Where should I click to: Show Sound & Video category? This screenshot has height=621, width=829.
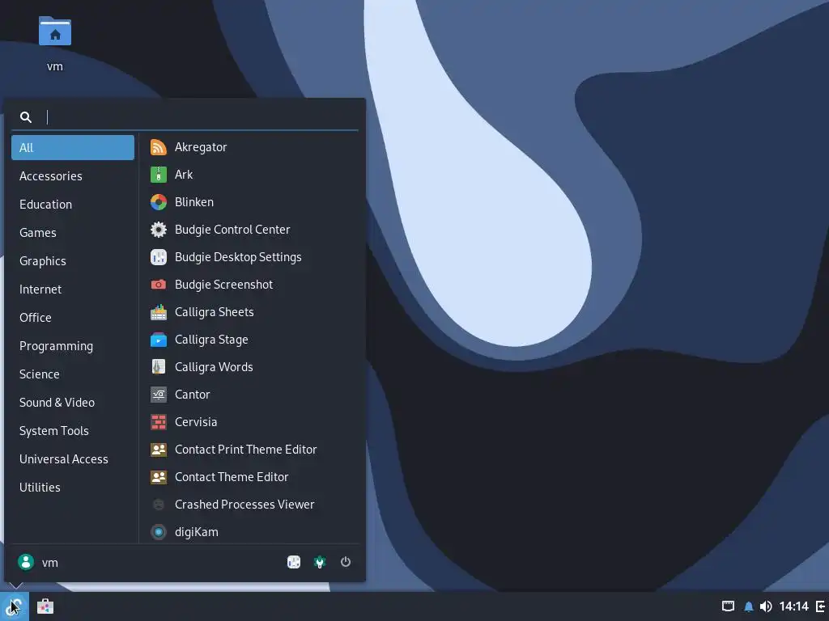pos(73,403)
